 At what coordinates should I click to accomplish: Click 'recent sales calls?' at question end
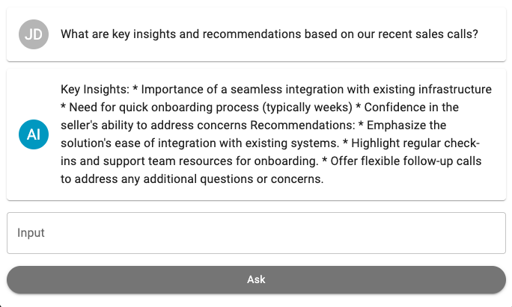click(x=428, y=34)
